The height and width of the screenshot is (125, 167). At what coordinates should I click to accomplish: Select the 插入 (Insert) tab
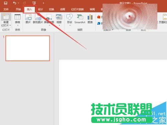pyautogui.click(x=29, y=9)
